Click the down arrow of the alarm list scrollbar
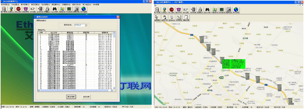The height and width of the screenshot is (109, 304). pos(114,88)
